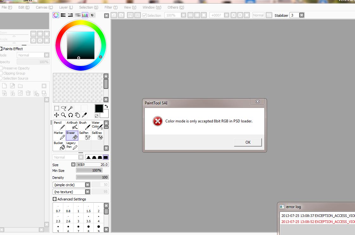Image resolution: width=355 pixels, height=235 pixels.
Task: Click OK in the PaintTool SAI dialog
Action: [248, 142]
